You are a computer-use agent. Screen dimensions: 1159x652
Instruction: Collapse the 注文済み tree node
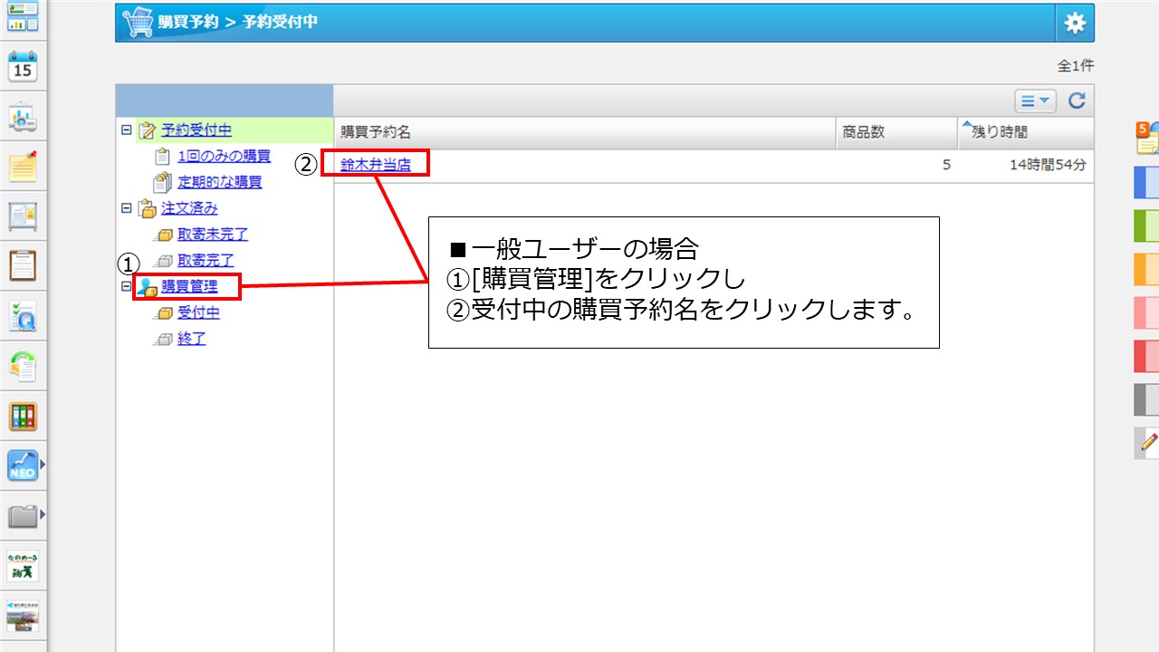point(127,208)
